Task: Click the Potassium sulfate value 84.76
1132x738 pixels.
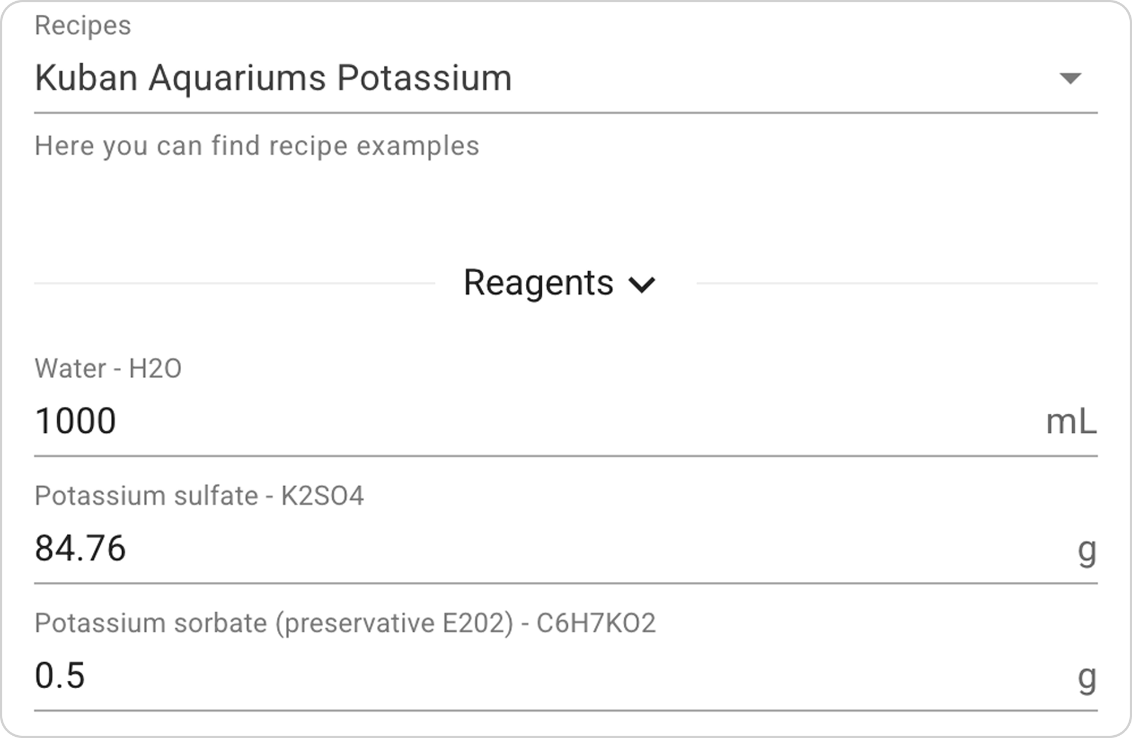Action: click(x=80, y=548)
